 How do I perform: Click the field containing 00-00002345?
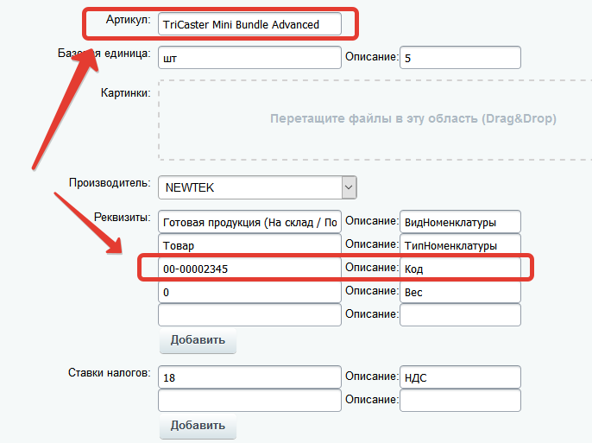(x=249, y=269)
